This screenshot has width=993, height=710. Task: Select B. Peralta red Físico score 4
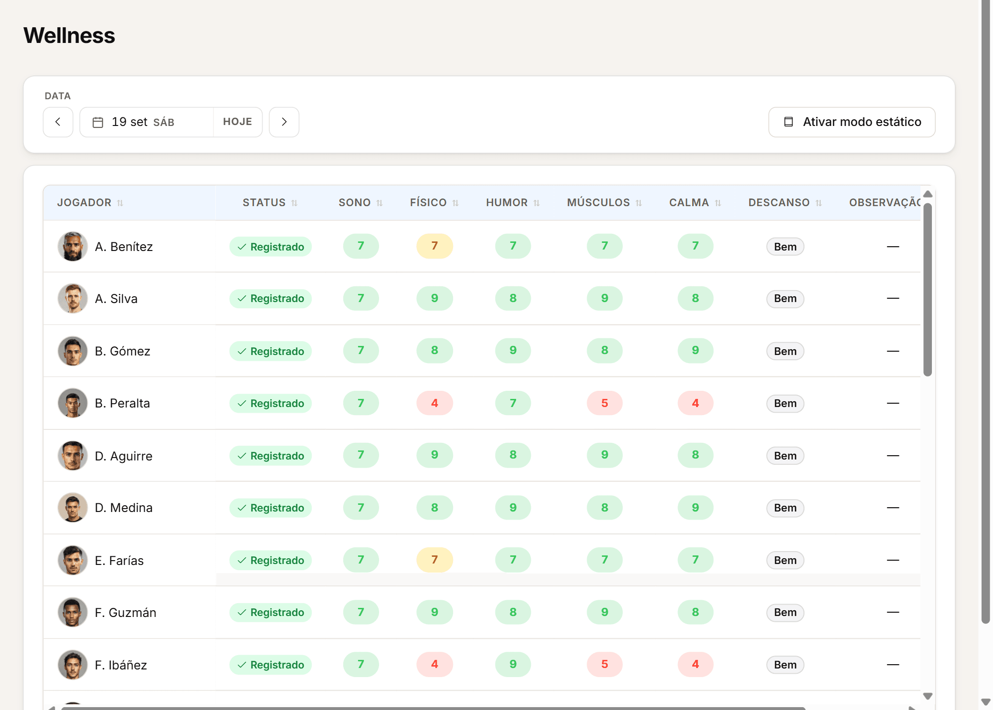(x=434, y=403)
